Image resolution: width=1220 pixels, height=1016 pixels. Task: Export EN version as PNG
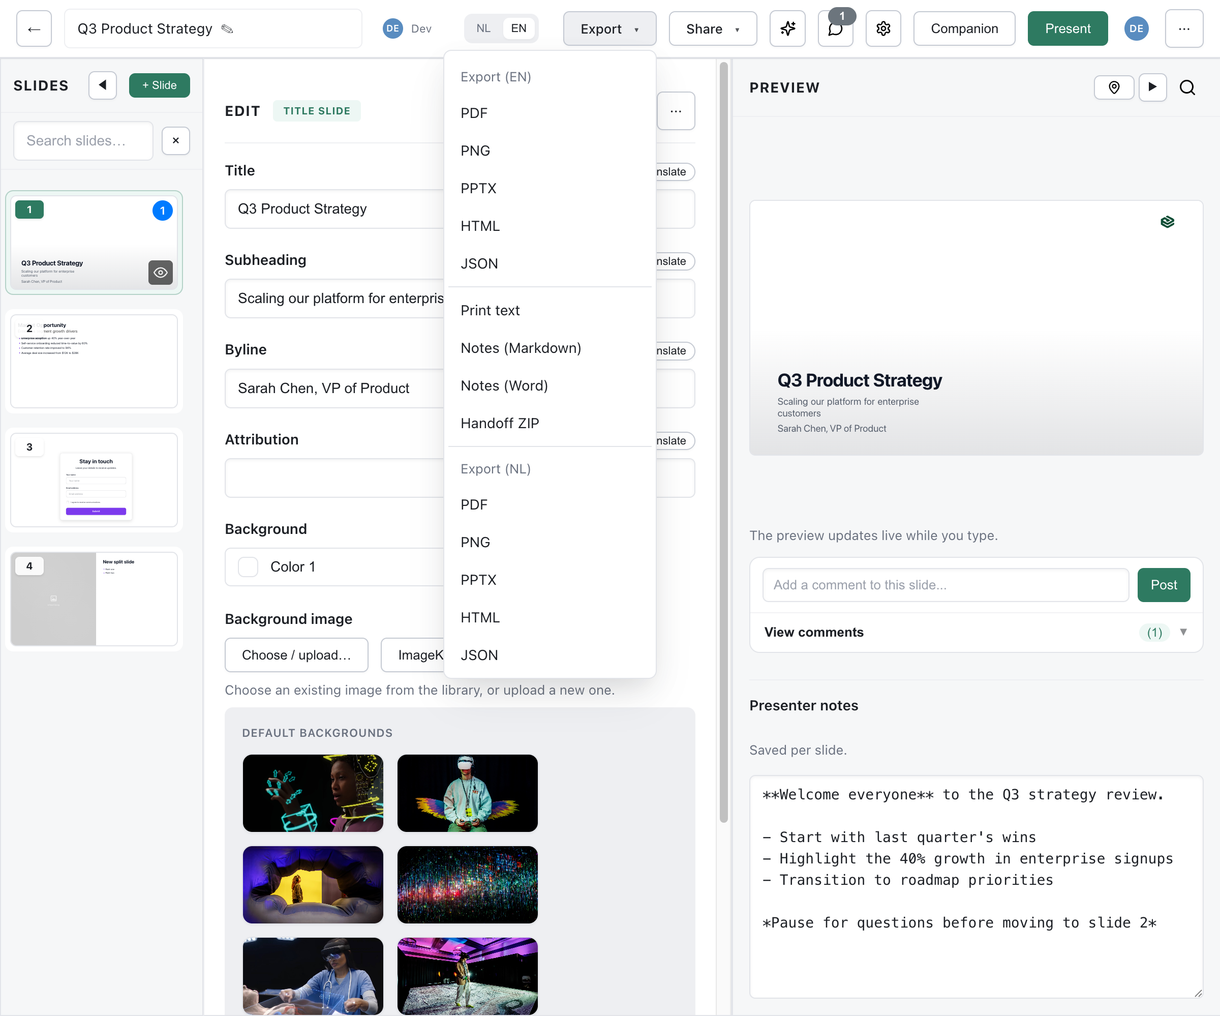tap(550, 151)
